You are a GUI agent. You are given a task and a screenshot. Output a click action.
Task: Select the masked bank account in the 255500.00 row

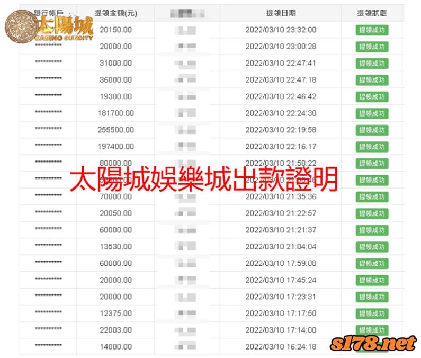(48, 128)
